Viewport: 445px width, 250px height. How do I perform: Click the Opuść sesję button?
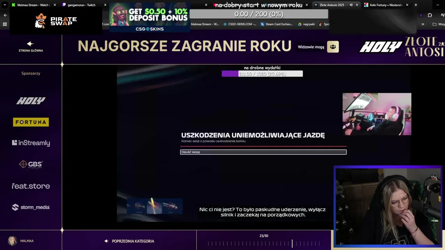[263, 152]
